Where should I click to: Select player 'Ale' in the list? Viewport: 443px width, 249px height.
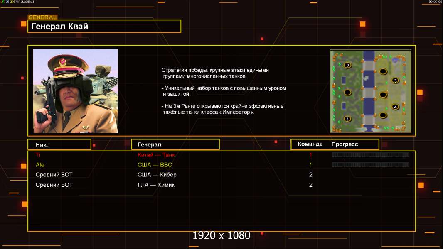pos(40,165)
